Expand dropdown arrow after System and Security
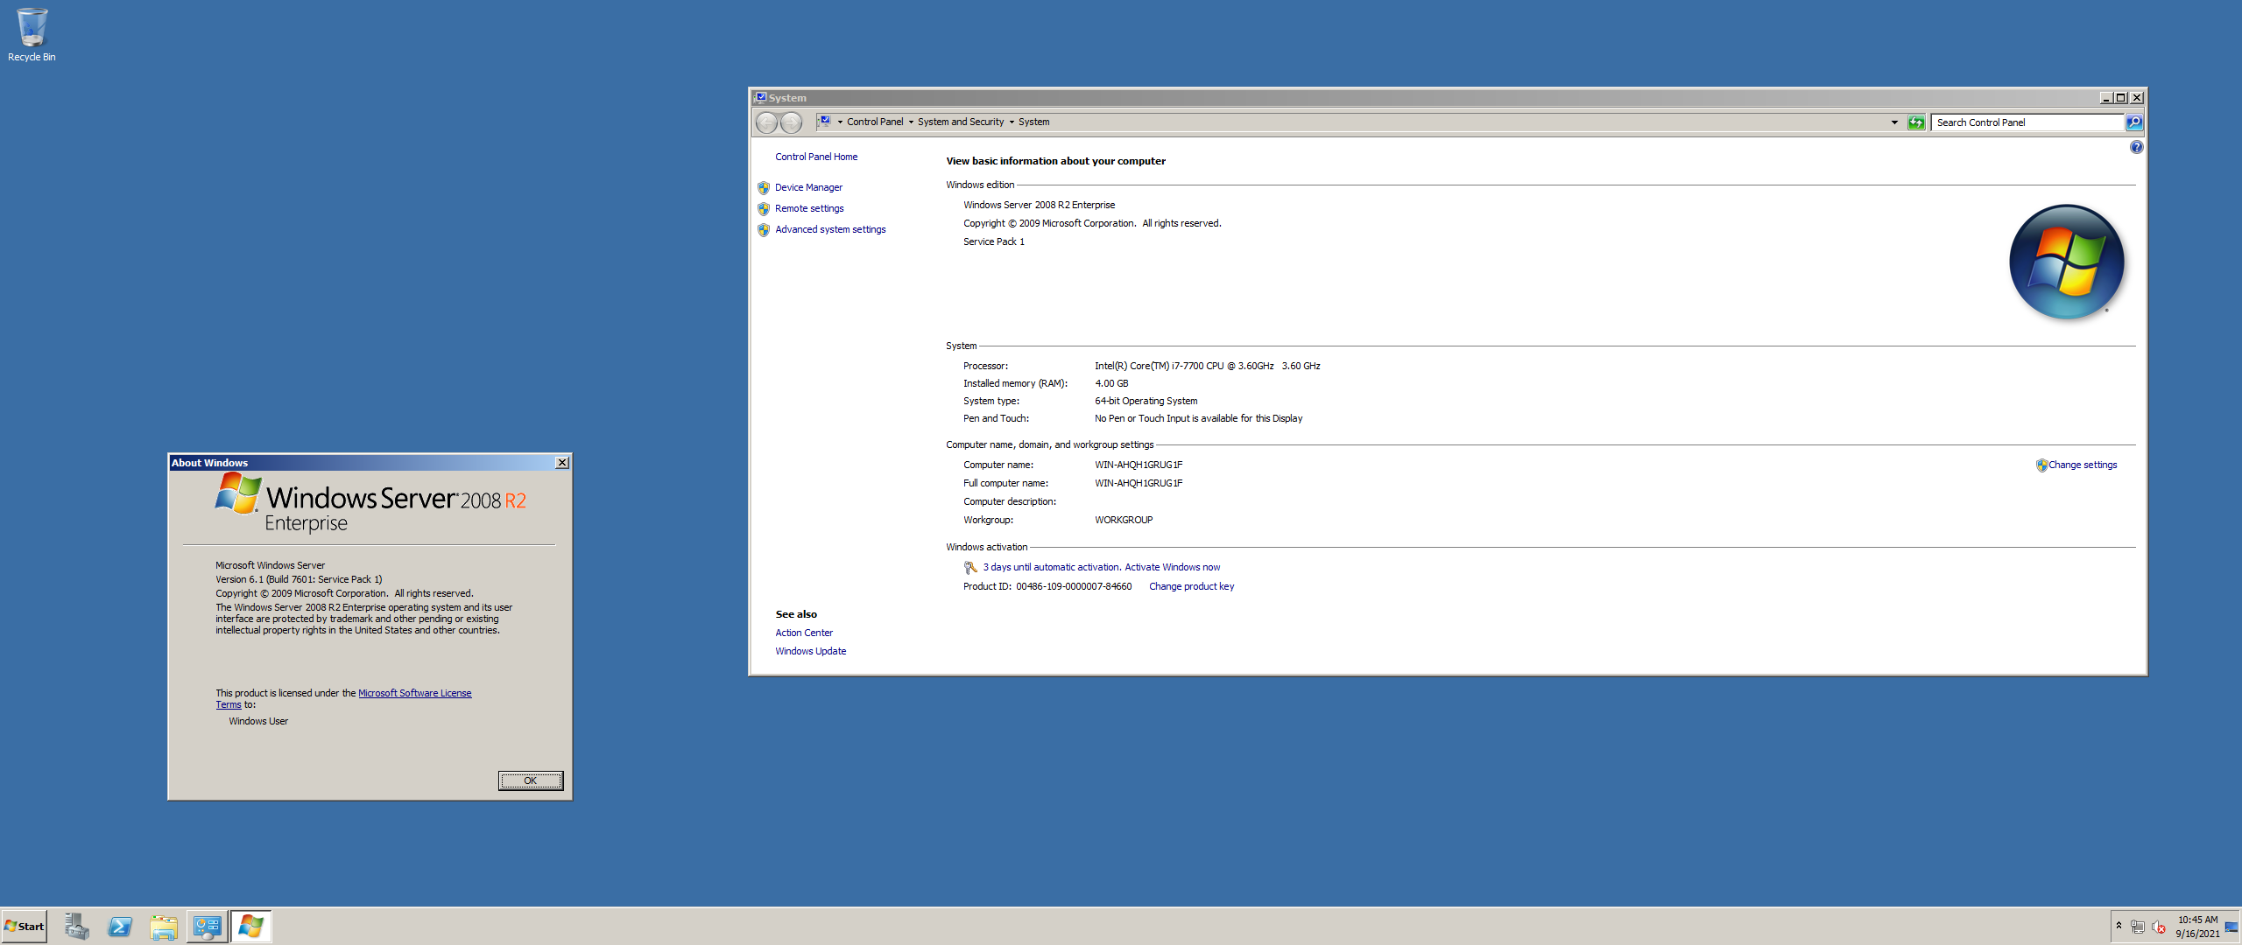Viewport: 2242px width, 945px height. (1012, 122)
